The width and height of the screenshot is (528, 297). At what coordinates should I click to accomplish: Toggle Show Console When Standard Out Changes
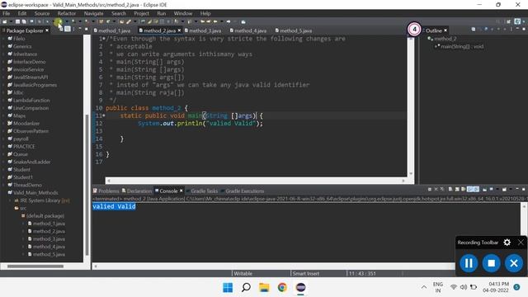pos(470,189)
